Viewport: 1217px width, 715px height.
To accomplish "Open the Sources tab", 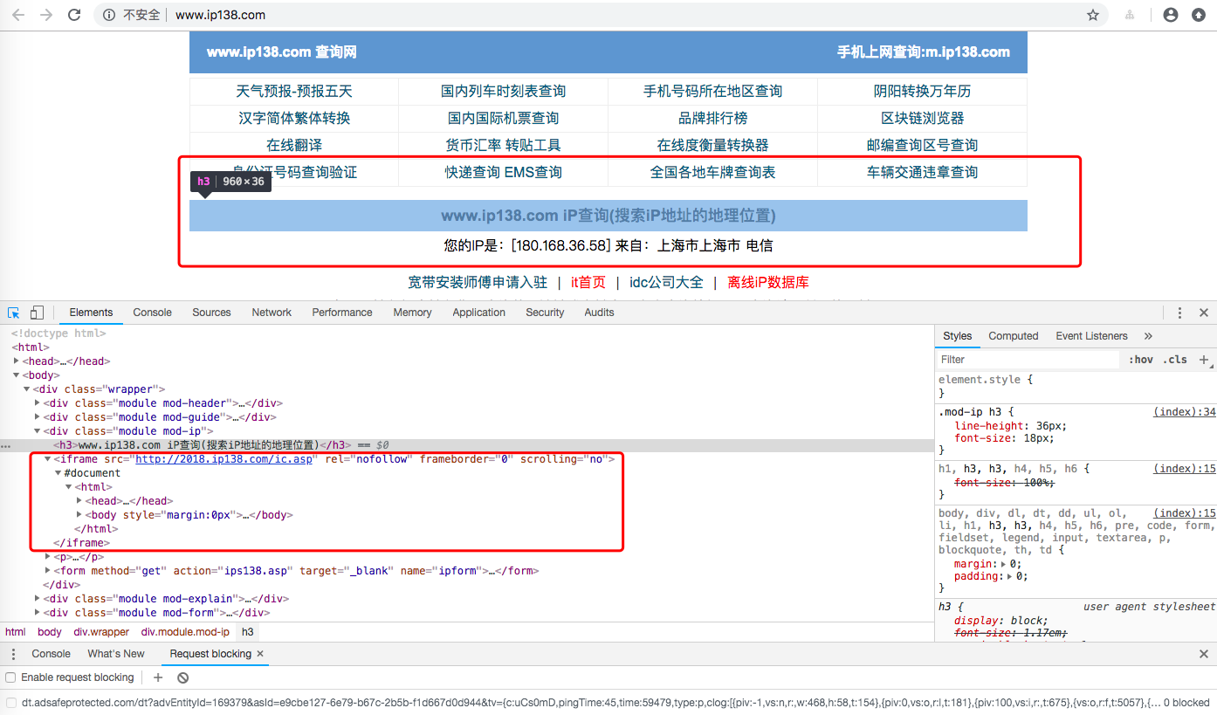I will [211, 313].
